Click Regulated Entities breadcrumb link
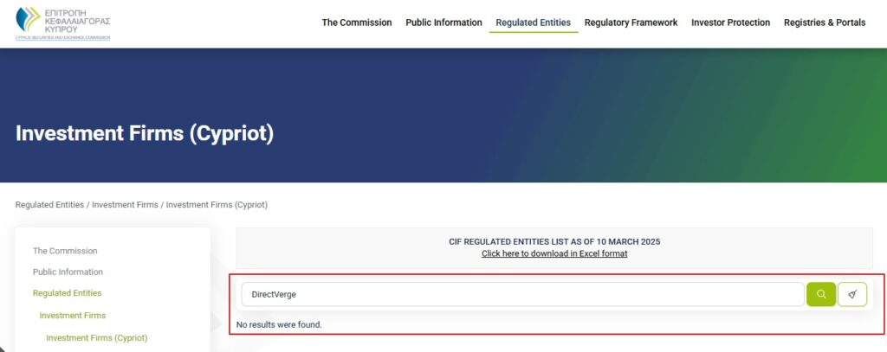Viewport: 887px width, 352px height. tap(49, 204)
